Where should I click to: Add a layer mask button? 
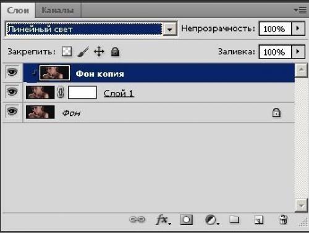point(186,219)
